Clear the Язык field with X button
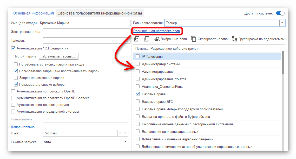 point(125,133)
